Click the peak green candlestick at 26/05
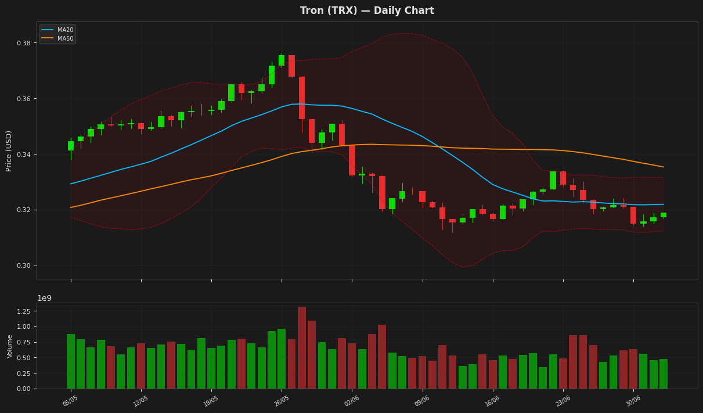This screenshot has height=413, width=703. [x=282, y=60]
